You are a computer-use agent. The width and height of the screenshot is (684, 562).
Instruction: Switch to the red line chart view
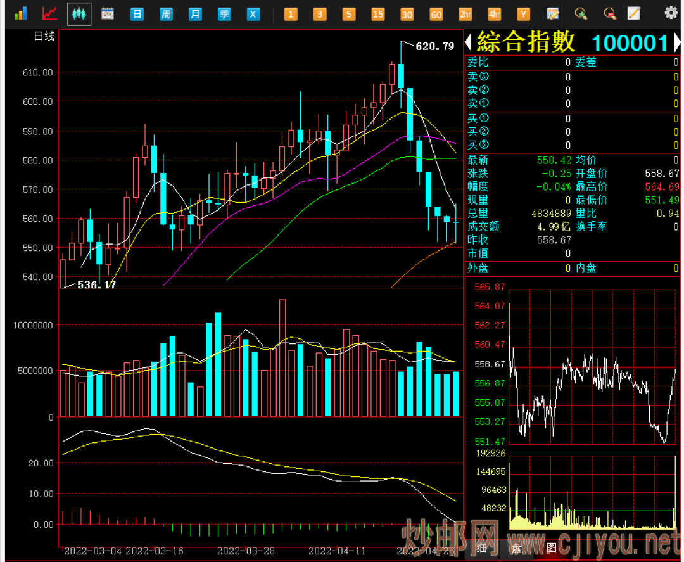(x=49, y=13)
